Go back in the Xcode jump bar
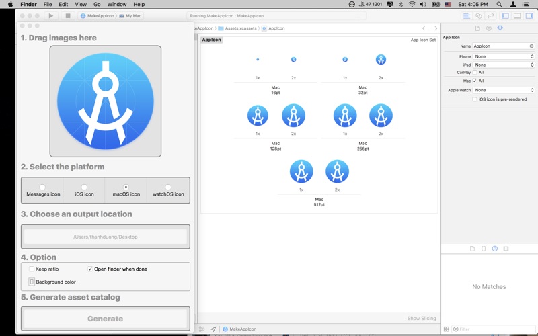The image size is (538, 336). tap(424, 28)
